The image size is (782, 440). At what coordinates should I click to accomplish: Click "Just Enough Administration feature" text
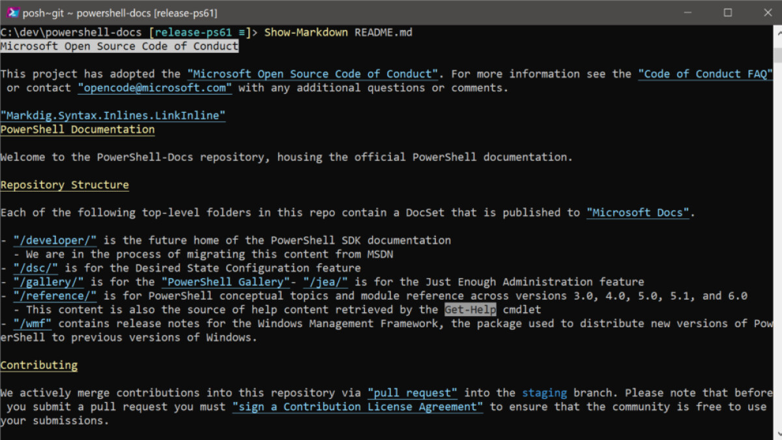(534, 282)
